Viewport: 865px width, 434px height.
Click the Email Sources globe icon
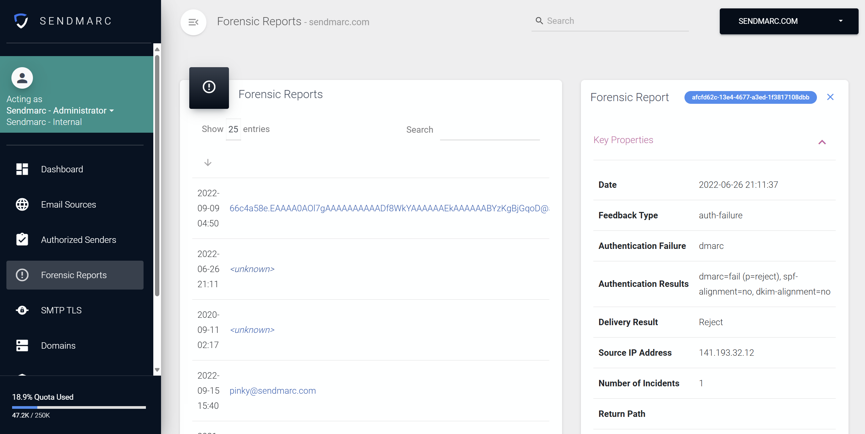22,204
